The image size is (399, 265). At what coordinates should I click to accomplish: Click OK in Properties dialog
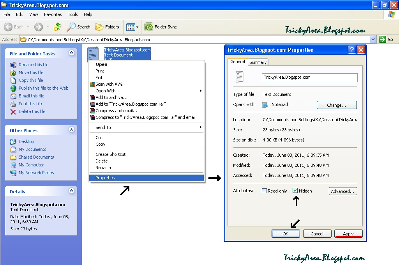(286, 234)
